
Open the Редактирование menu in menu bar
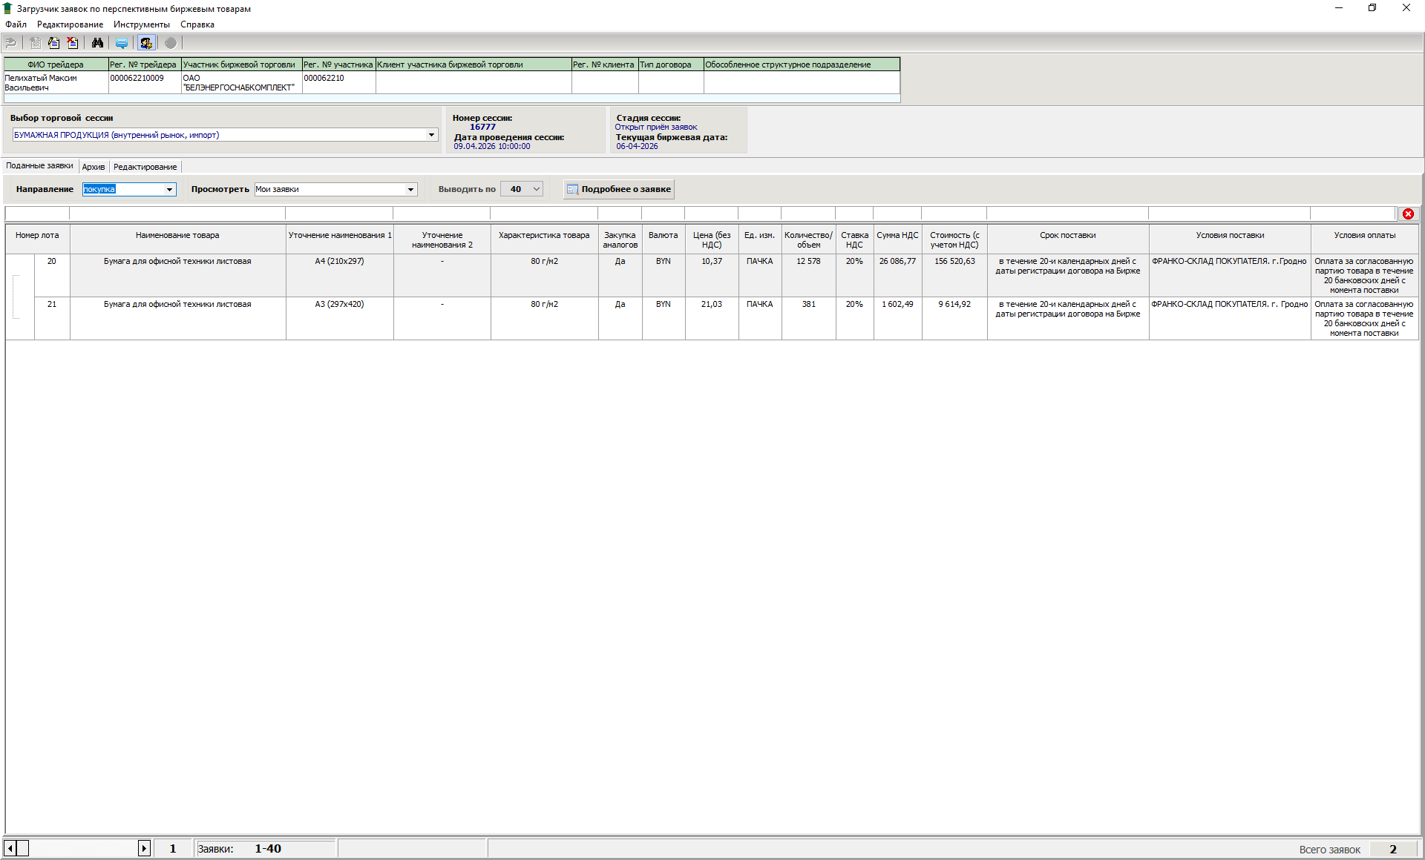point(70,24)
